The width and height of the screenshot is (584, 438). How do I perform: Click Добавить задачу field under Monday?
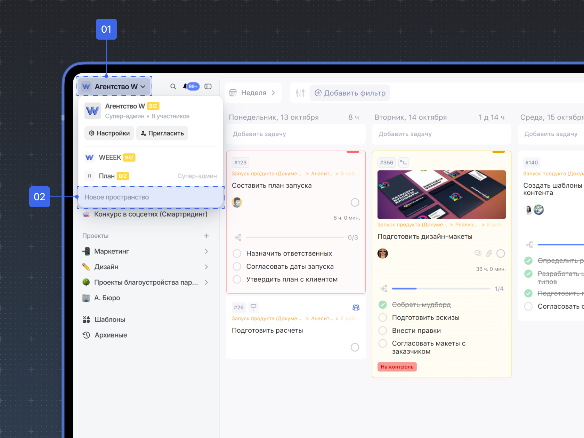(295, 134)
